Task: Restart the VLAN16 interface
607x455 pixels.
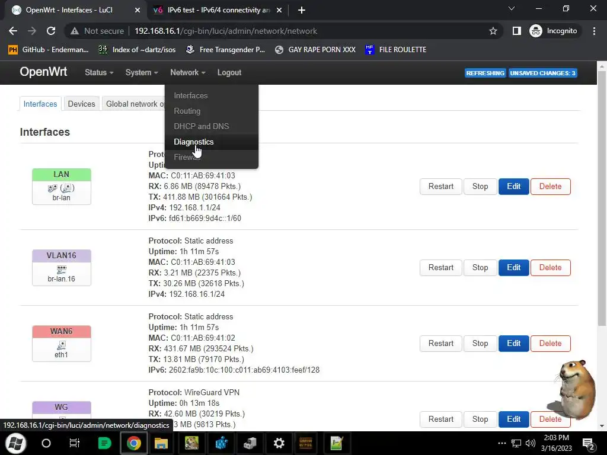Action: [x=440, y=268]
